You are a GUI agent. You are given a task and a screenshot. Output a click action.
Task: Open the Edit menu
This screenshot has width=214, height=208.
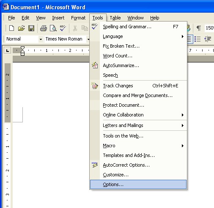click(25, 18)
